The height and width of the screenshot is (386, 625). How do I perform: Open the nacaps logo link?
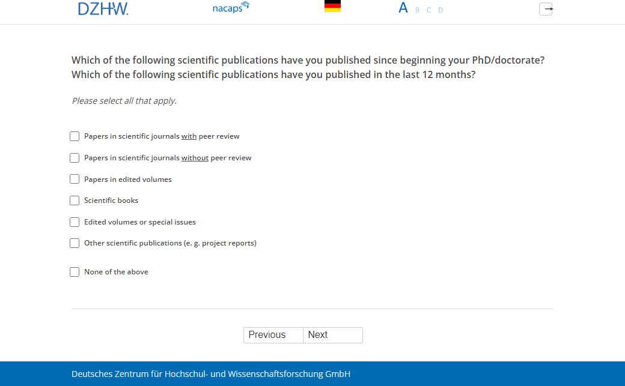coord(231,8)
